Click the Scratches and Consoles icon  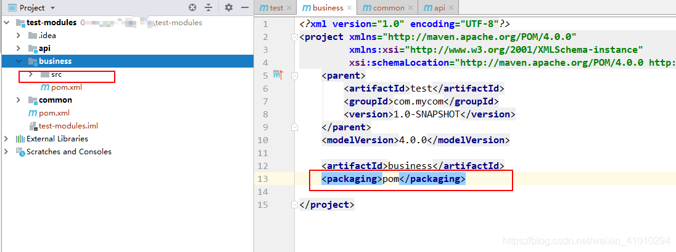(20, 151)
